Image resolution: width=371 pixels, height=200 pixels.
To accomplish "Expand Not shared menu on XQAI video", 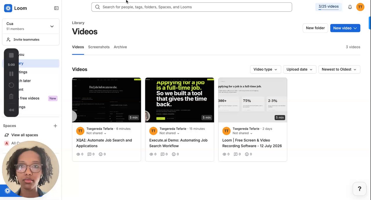I will 96,133.
